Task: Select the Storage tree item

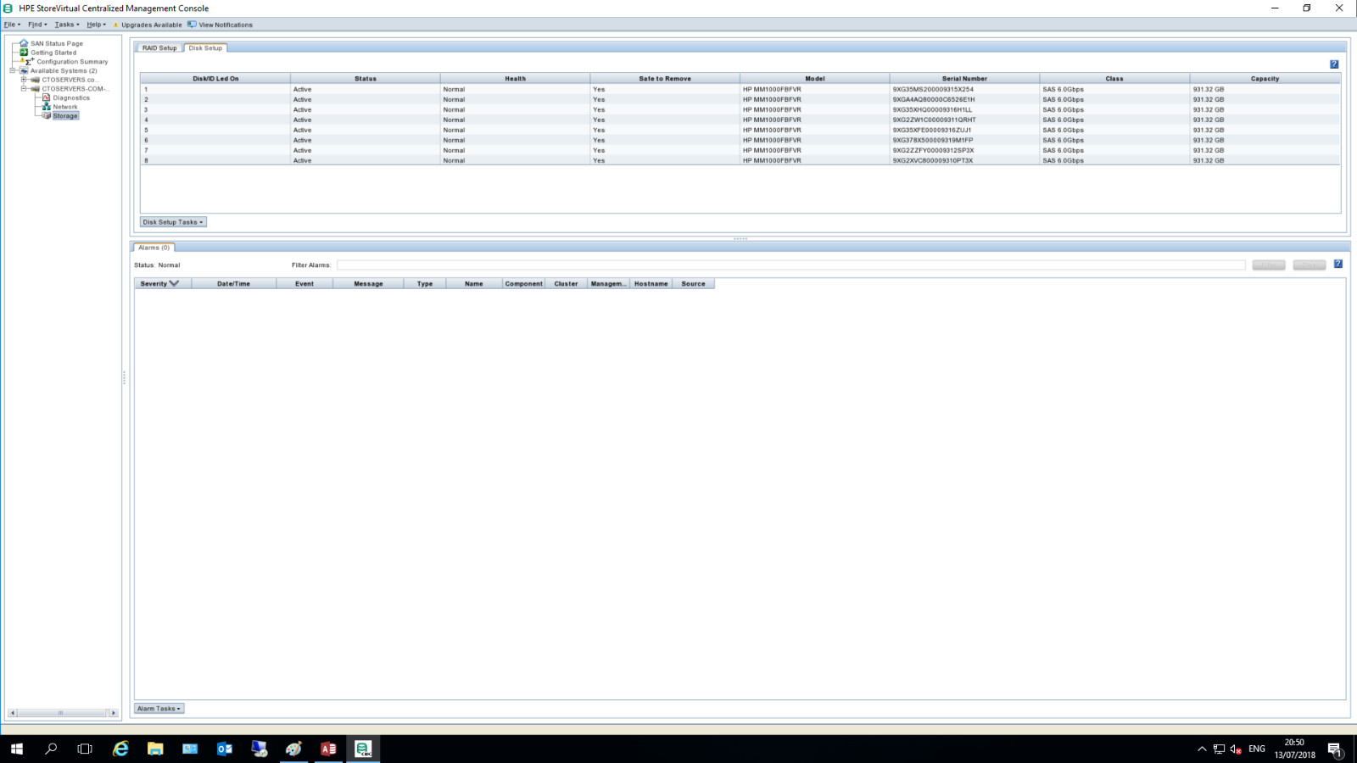Action: click(65, 116)
